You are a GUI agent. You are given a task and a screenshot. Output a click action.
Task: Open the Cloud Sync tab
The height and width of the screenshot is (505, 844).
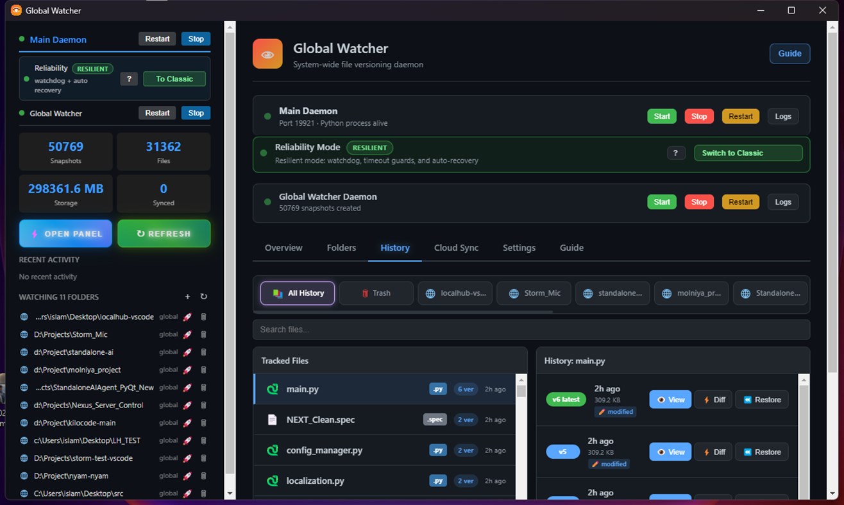point(456,248)
